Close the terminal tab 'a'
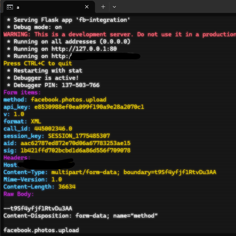Screen dimensions: 236x236 coord(87,7)
